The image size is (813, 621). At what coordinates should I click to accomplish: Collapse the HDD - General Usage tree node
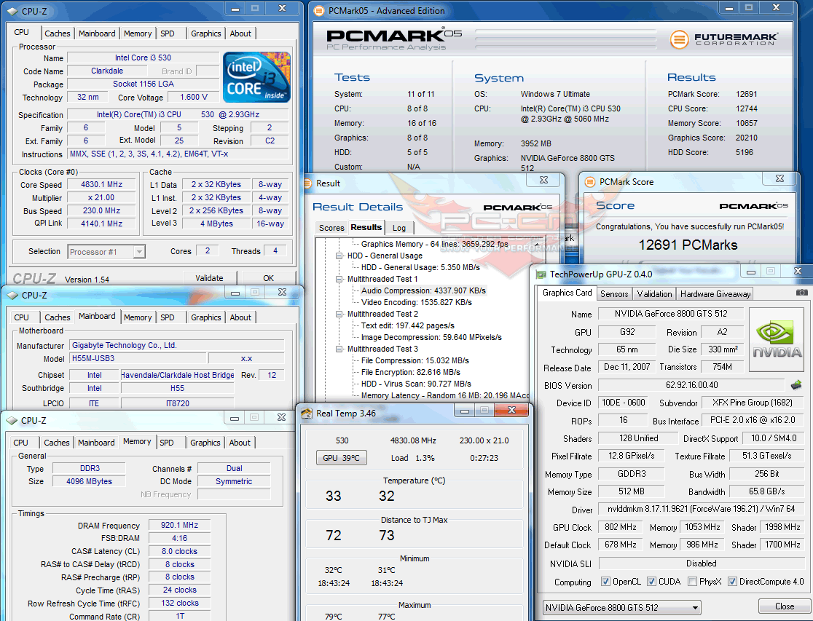[x=339, y=256]
